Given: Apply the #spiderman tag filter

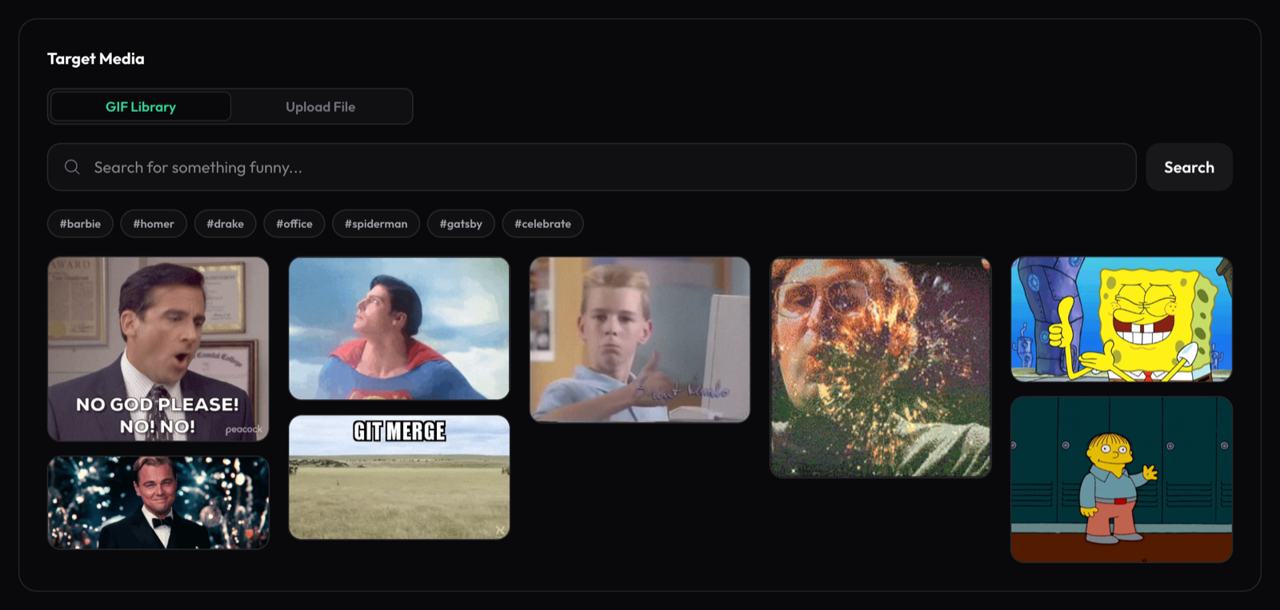Looking at the screenshot, I should point(376,224).
